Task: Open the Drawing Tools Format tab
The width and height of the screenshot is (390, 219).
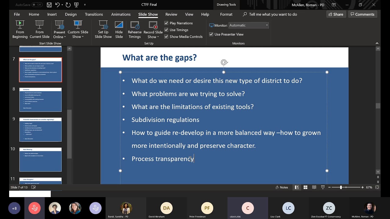Action: pos(226,14)
